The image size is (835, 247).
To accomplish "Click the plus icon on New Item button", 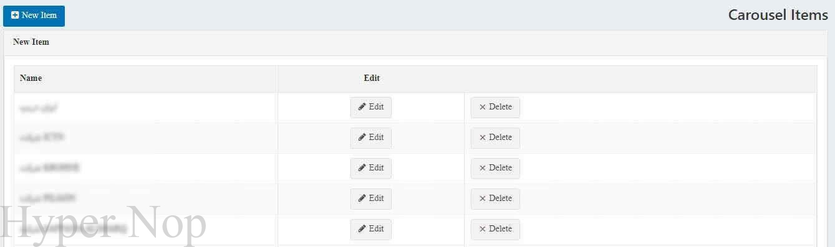I will pos(15,16).
